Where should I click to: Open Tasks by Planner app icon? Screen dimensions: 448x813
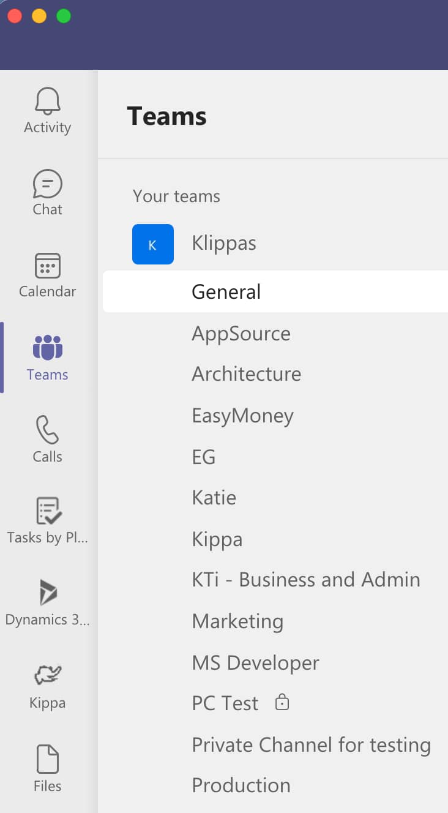point(48,511)
